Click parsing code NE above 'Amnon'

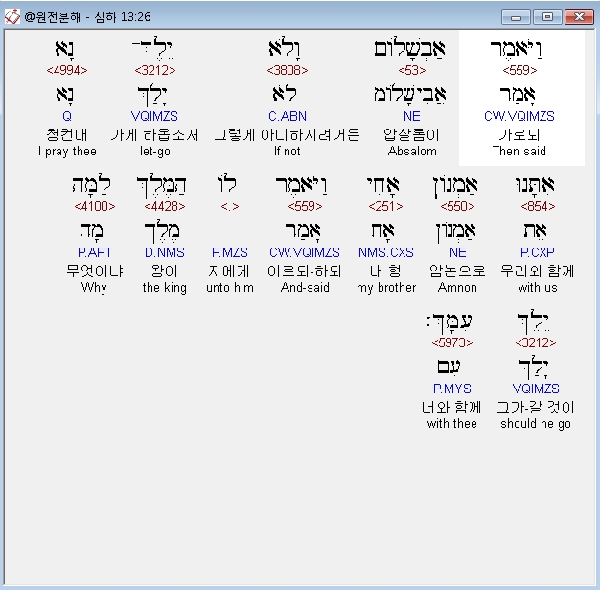457,253
